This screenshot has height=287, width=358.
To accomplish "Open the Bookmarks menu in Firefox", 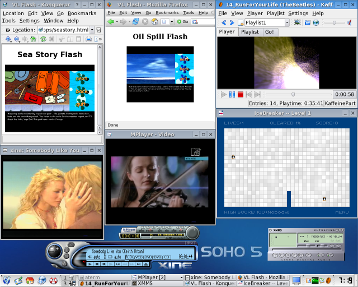I will tap(167, 12).
